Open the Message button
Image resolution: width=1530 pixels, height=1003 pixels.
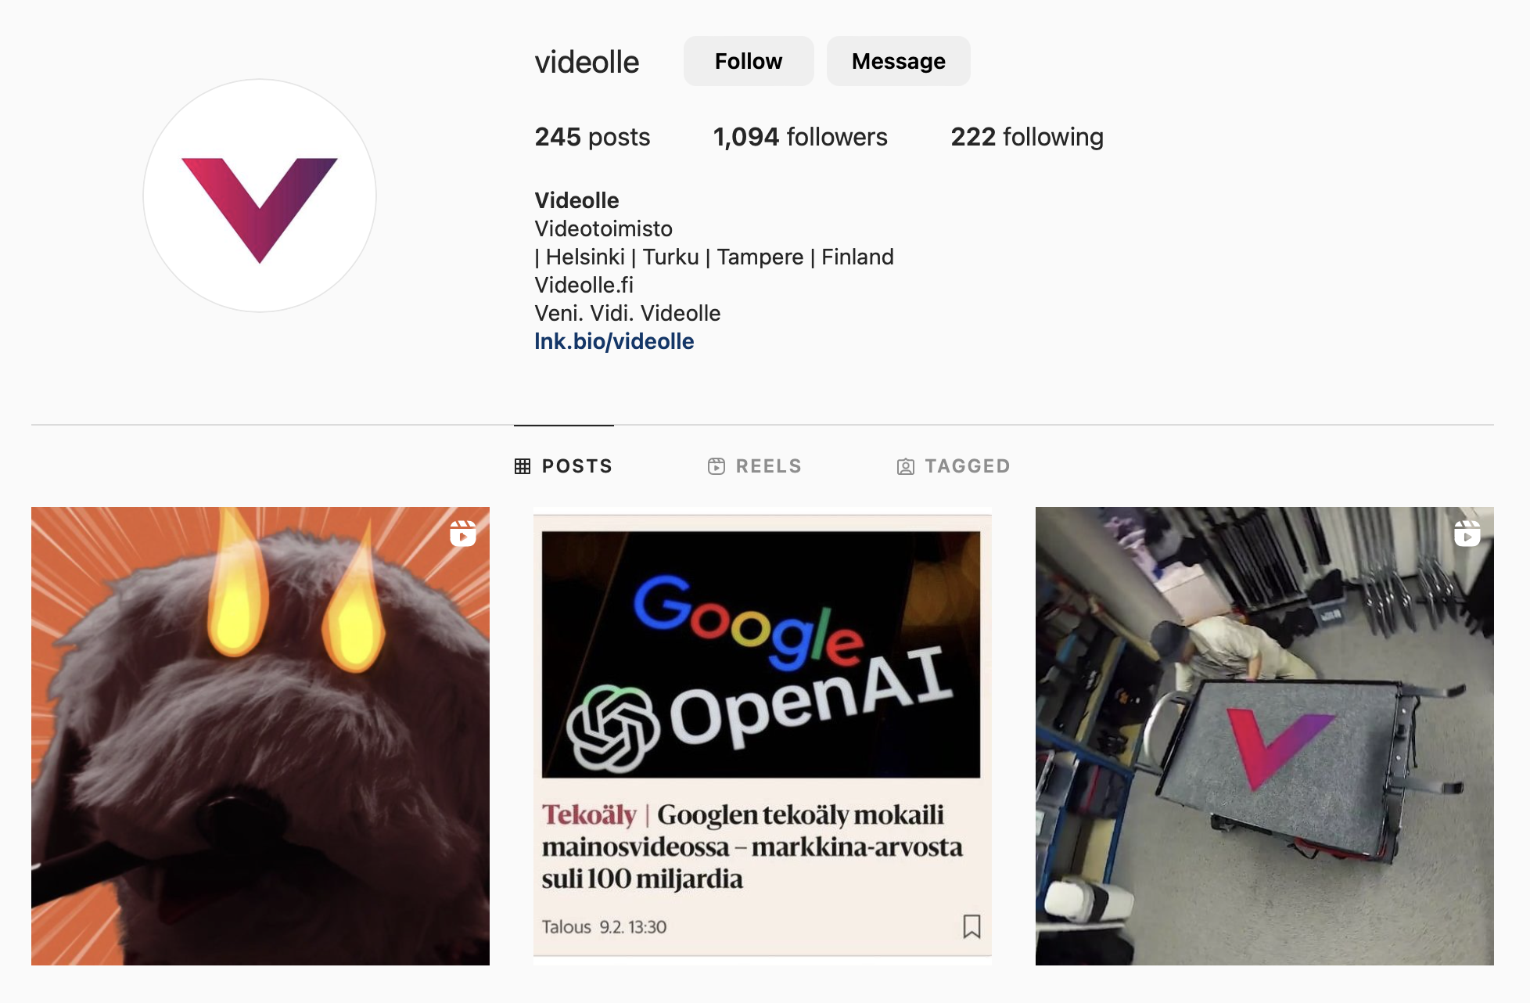tap(898, 61)
